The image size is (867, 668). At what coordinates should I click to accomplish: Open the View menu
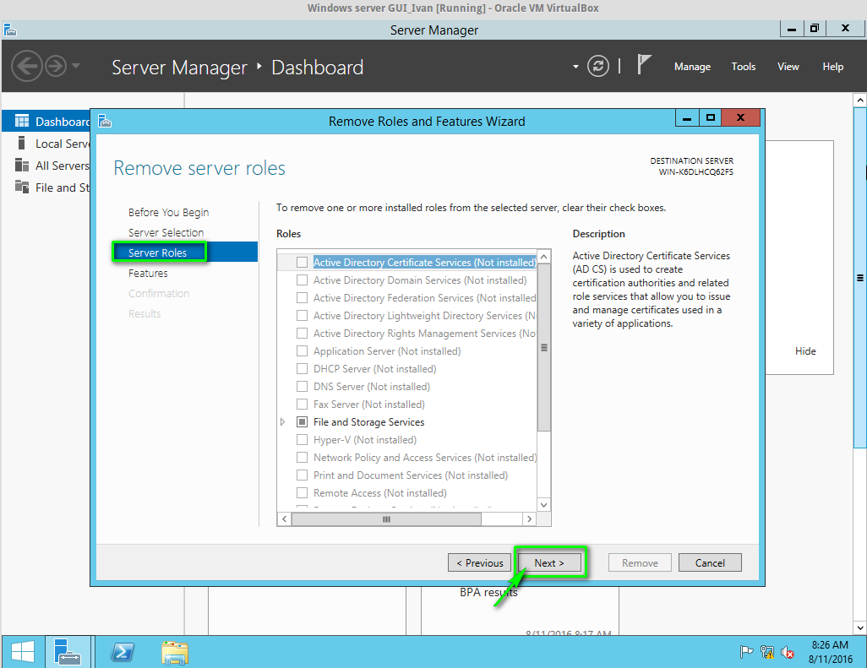(x=788, y=67)
